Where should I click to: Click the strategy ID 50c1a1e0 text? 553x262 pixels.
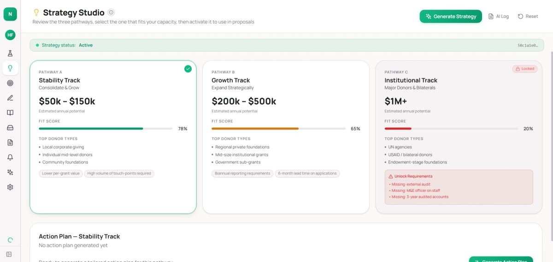(x=528, y=45)
